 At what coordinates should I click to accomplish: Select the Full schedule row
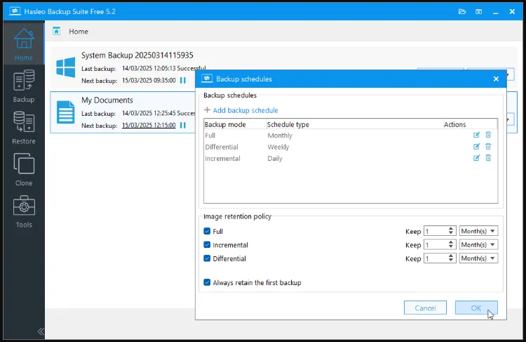pos(351,136)
